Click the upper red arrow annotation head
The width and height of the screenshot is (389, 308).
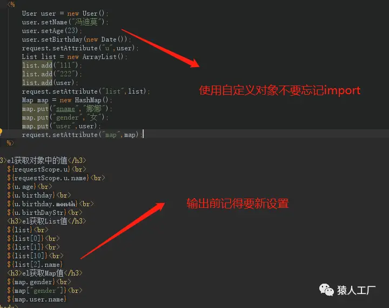pyautogui.click(x=194, y=63)
